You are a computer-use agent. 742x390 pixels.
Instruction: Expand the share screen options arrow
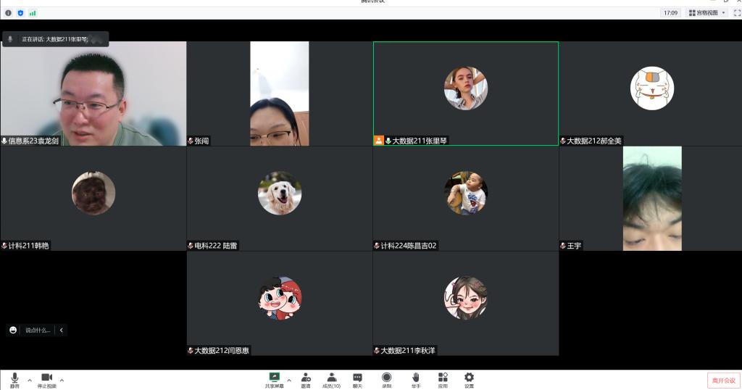(x=289, y=380)
